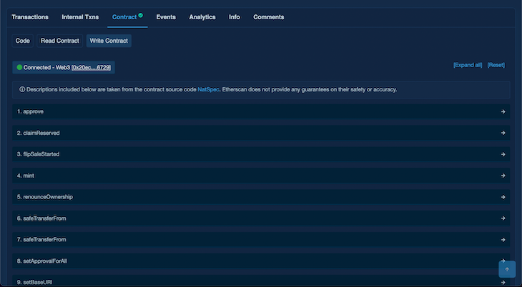Click the arrow icon on claimReserved row
Image resolution: width=522 pixels, height=287 pixels.
tap(503, 133)
